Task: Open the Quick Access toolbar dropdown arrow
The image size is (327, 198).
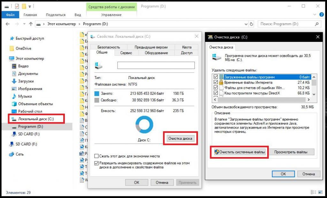Action: (30, 6)
